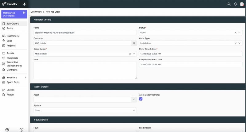The height and width of the screenshot is (132, 246).
Task: Click the Job Orders sidebar icon
Action: [4, 24]
